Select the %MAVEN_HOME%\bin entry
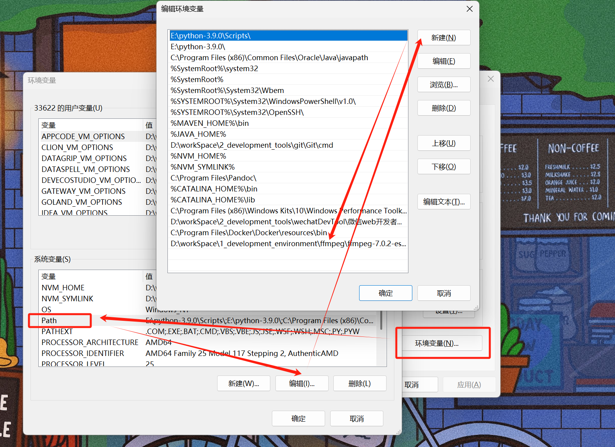615x447 pixels. 210,123
